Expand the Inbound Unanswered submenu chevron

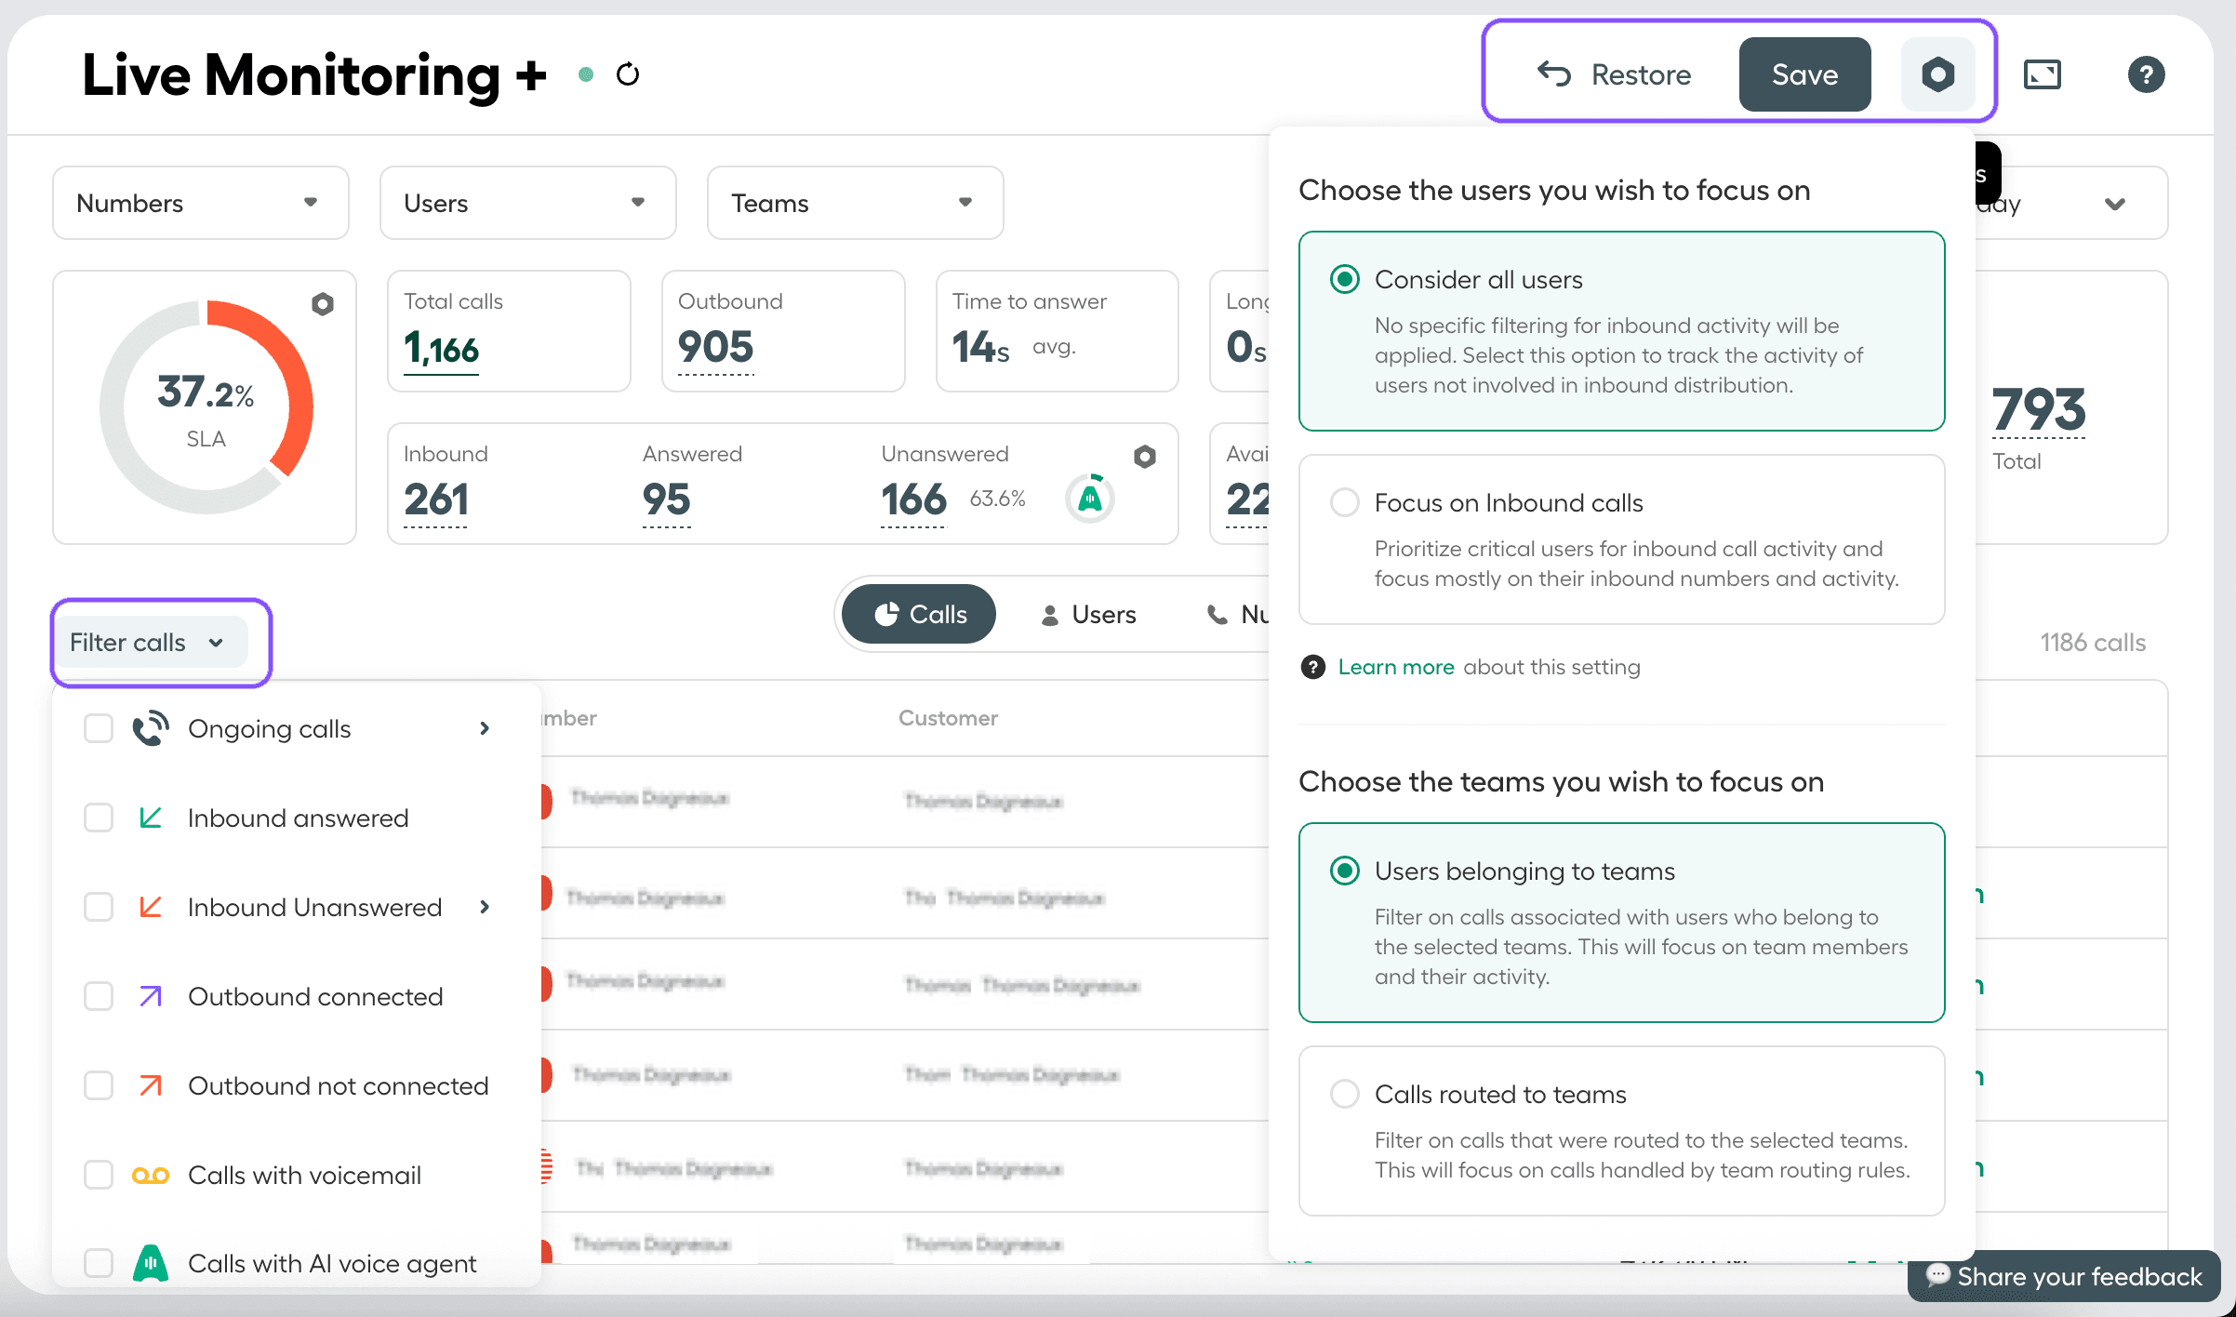pyautogui.click(x=485, y=907)
